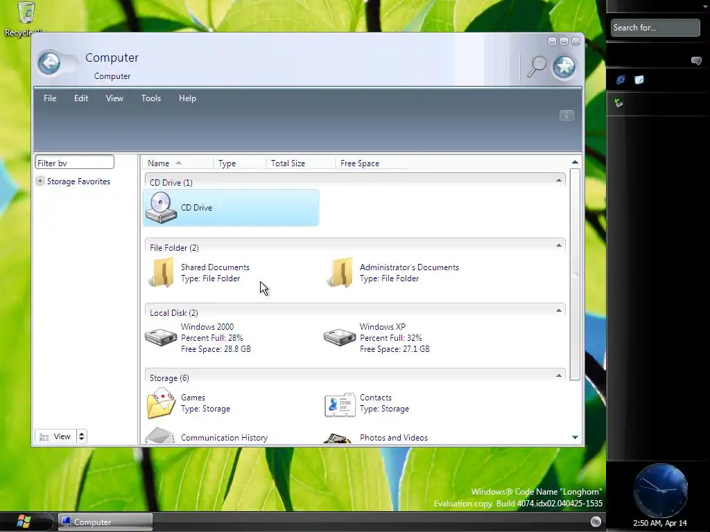
Task: Collapse the Local Disk (2) group
Action: point(559,311)
